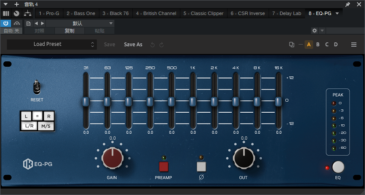Switch to the 4 - British Channel tab
This screenshot has width=365, height=195.
(x=156, y=14)
